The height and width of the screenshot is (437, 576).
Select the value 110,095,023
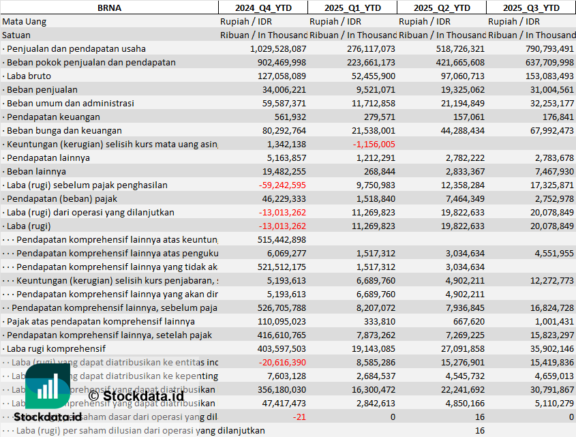[282, 321]
